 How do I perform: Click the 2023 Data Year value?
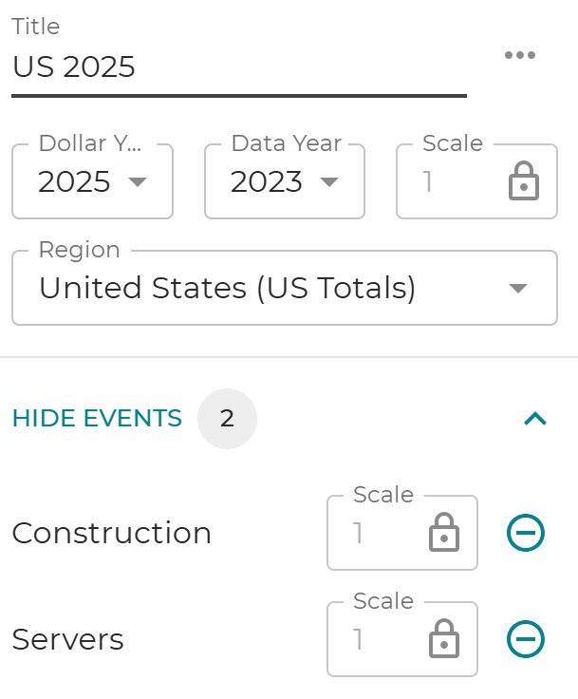266,181
